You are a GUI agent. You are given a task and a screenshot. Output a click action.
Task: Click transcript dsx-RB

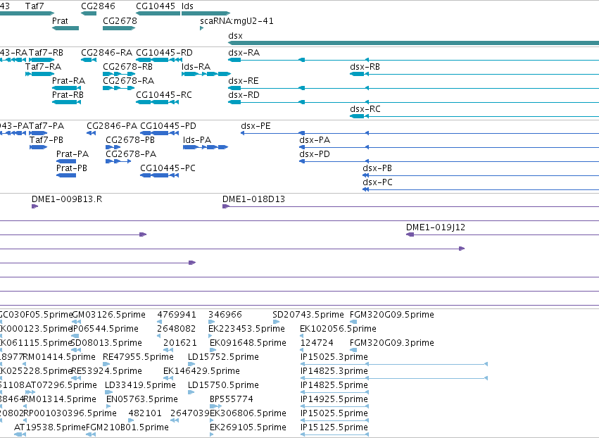click(x=365, y=67)
